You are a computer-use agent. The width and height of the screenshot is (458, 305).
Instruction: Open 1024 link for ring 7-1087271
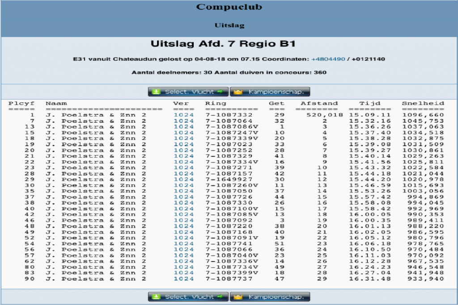[x=183, y=168]
